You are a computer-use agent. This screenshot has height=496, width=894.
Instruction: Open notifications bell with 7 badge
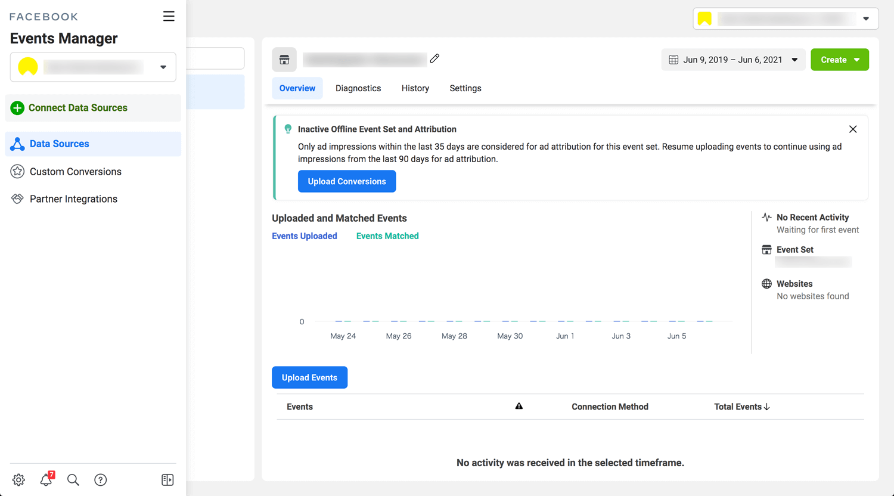tap(46, 480)
